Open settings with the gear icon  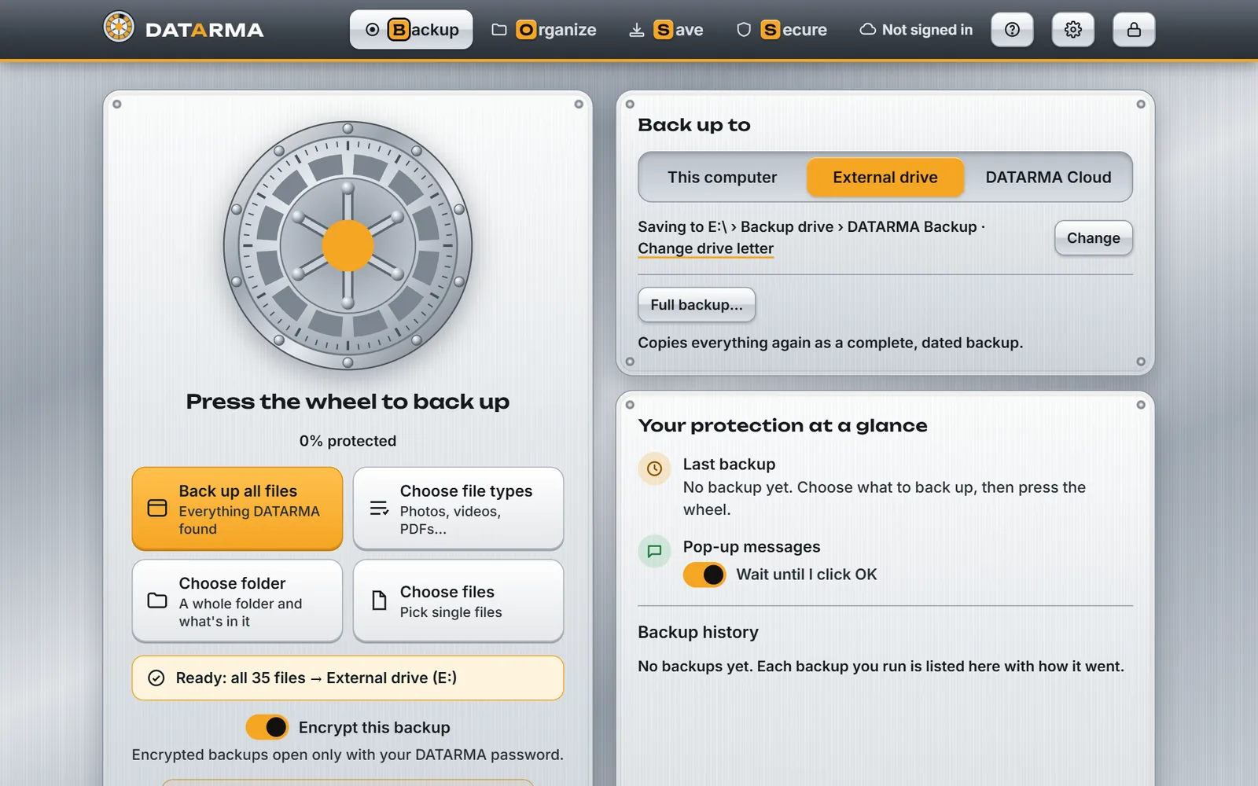tap(1073, 30)
